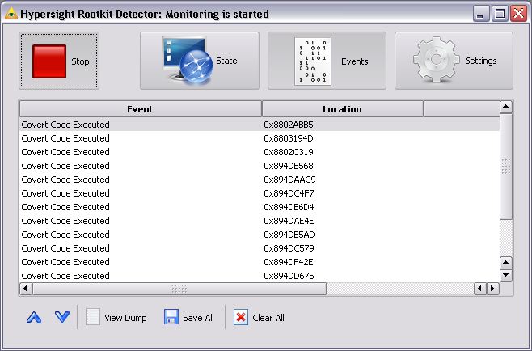Sort by the Event column header
Image resolution: width=532 pixels, height=351 pixels.
pyautogui.click(x=141, y=109)
